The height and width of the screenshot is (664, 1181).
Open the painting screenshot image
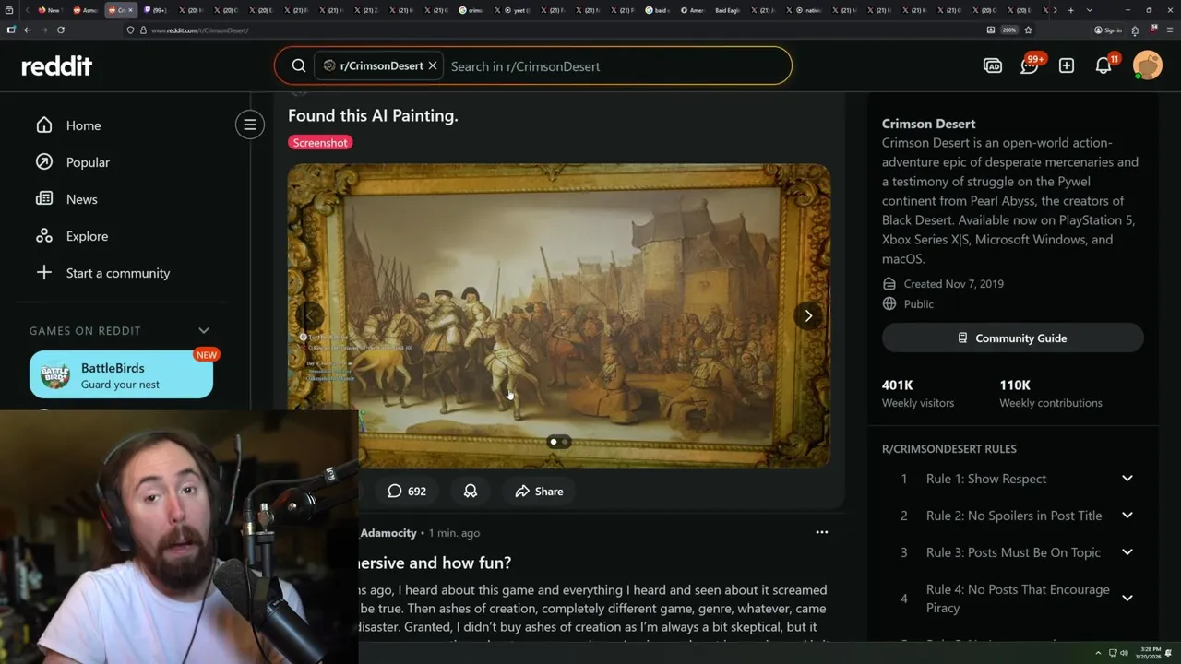coord(559,315)
